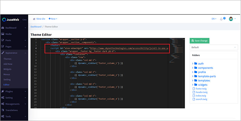Open the EN language dropdown
This screenshot has height=121, width=241.
[214, 19]
